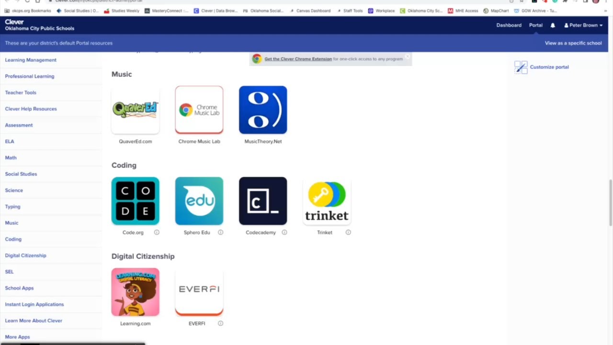Select Typing in the sidebar

coord(12,207)
